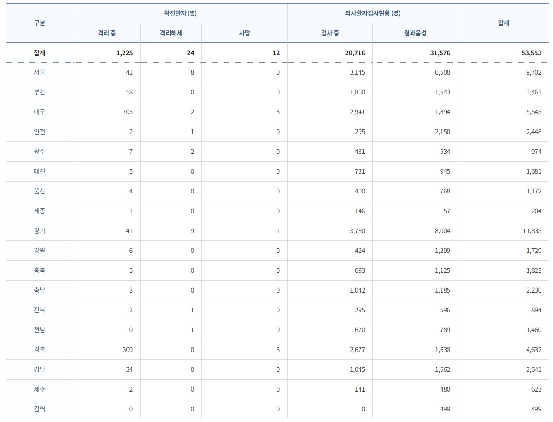This screenshot has width=553, height=422.
Task: Click 광주 total value 974
Action: (536, 152)
